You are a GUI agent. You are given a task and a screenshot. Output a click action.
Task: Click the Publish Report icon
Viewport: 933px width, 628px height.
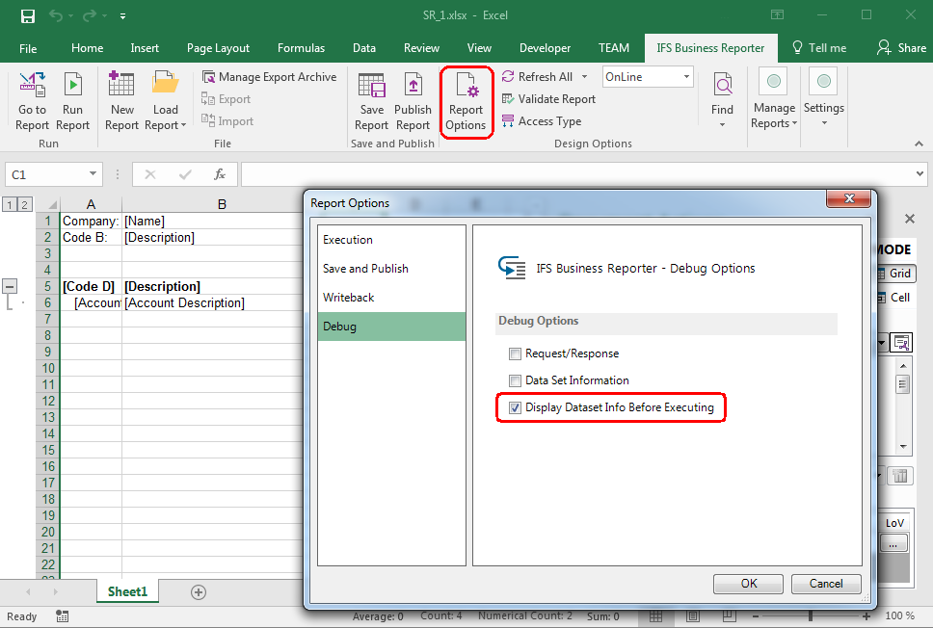(x=413, y=86)
